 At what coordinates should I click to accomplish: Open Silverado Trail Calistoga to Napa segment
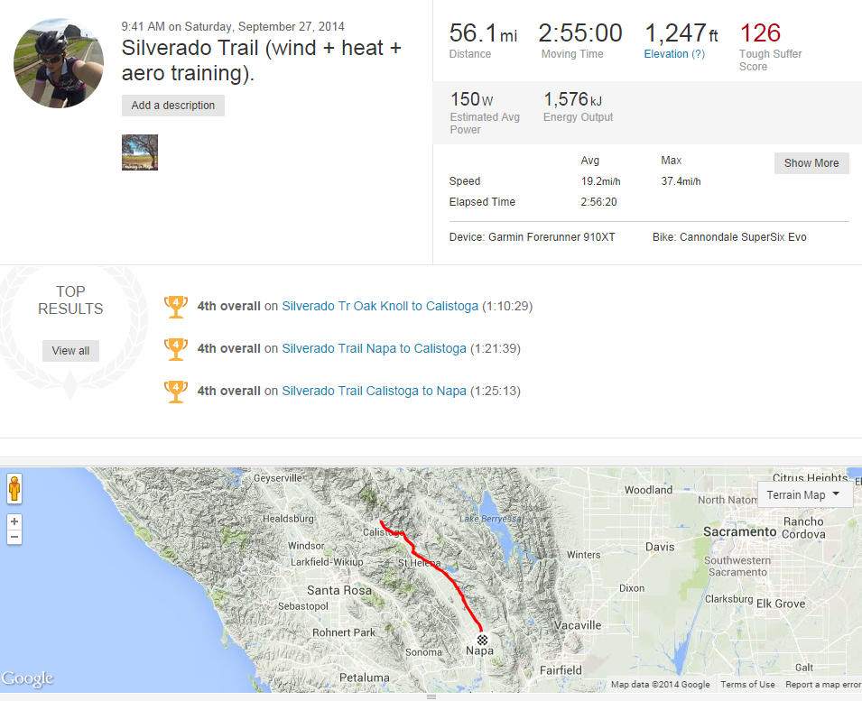(x=374, y=391)
